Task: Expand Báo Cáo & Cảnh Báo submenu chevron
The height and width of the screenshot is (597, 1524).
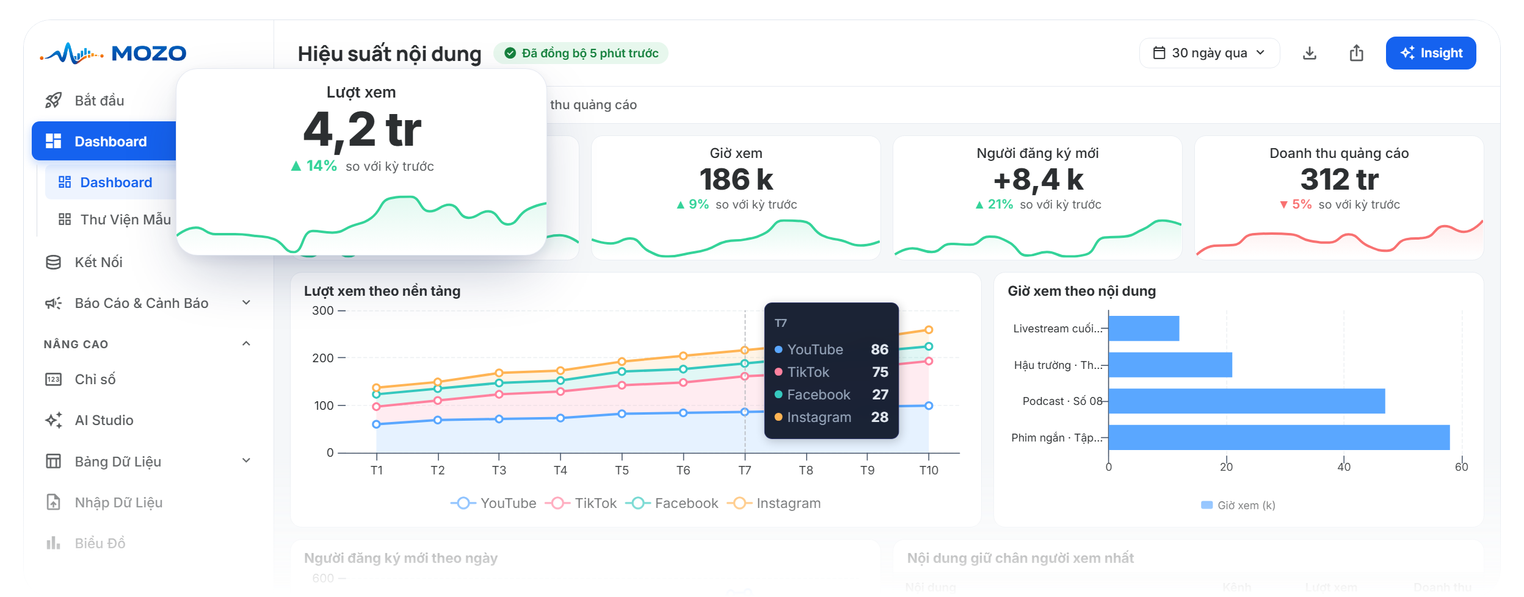Action: pyautogui.click(x=247, y=302)
